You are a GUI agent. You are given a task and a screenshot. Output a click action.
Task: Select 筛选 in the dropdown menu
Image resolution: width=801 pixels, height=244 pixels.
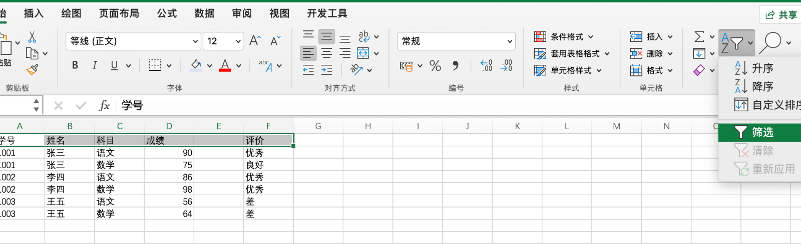point(760,132)
